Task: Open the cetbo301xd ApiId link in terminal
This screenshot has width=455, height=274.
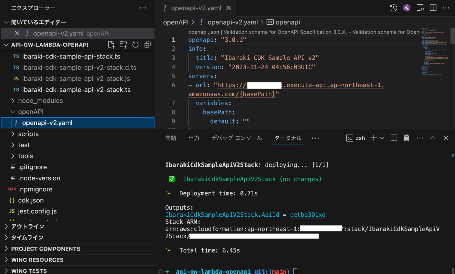Action: (308, 215)
